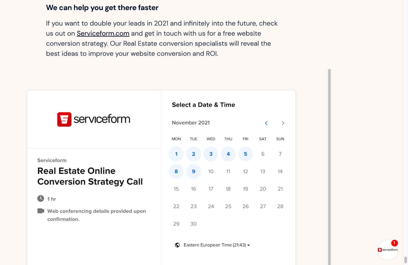Click the page scrollbar thumb
This screenshot has height=265, width=408.
(405, 260)
